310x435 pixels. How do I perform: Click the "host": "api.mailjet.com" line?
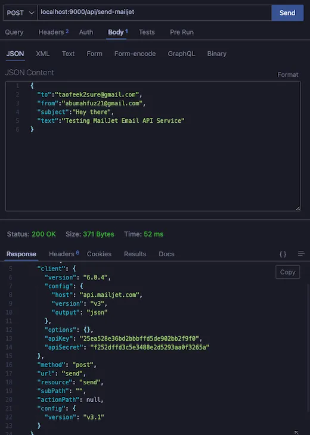97,294
